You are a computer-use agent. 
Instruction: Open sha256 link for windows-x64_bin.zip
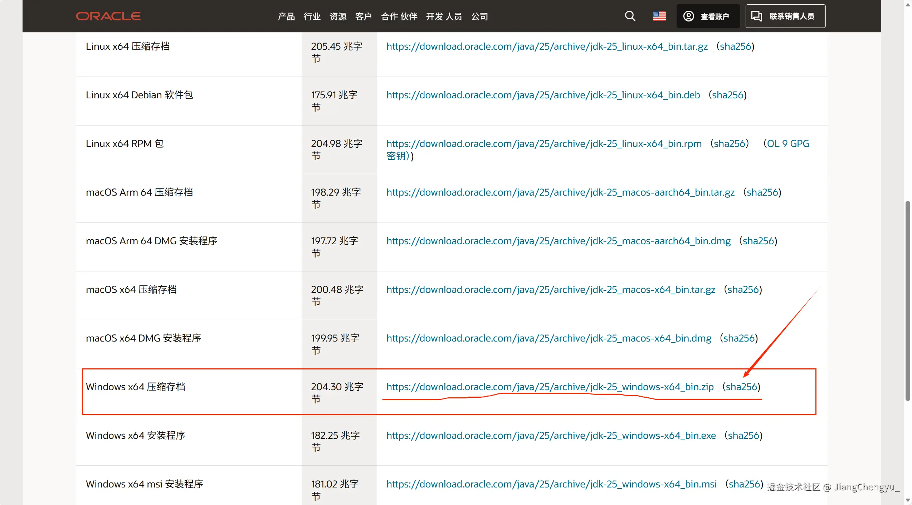(x=741, y=387)
